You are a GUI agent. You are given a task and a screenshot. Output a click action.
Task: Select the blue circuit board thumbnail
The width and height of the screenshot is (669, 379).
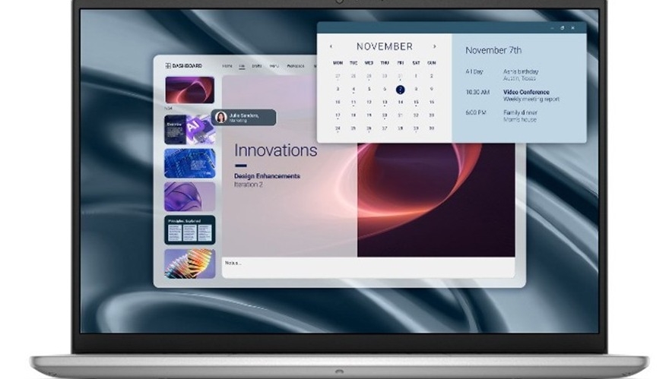[190, 163]
